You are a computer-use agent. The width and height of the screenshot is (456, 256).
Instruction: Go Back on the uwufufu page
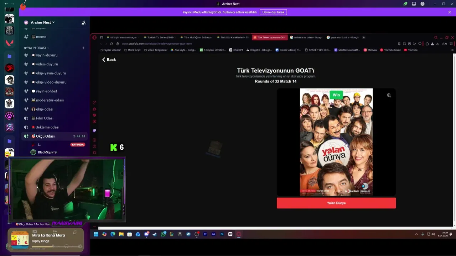click(109, 60)
